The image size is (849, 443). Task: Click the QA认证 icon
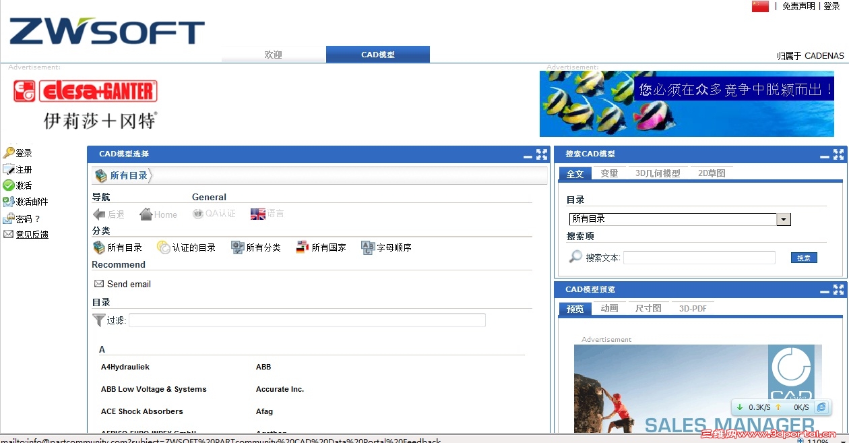(x=197, y=214)
